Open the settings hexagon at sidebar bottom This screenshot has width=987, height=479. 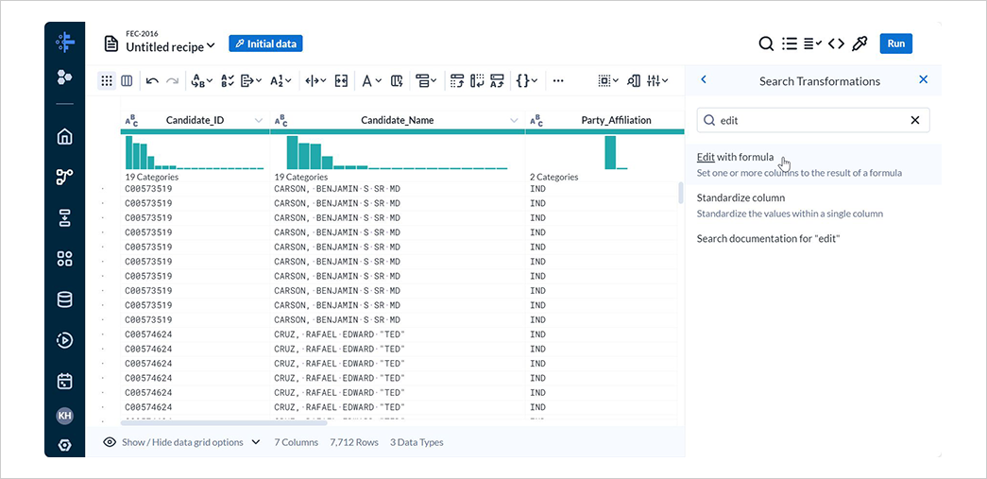[64, 445]
